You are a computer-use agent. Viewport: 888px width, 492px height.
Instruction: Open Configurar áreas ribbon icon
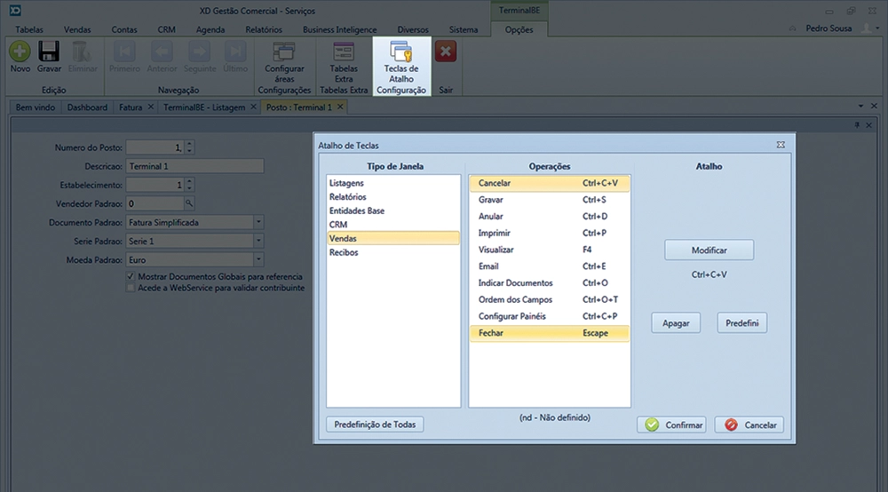click(x=284, y=52)
